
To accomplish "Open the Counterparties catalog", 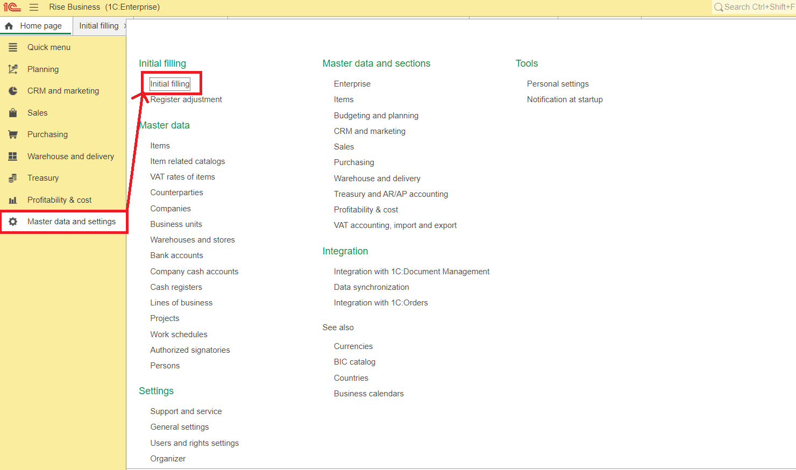I will click(x=177, y=193).
